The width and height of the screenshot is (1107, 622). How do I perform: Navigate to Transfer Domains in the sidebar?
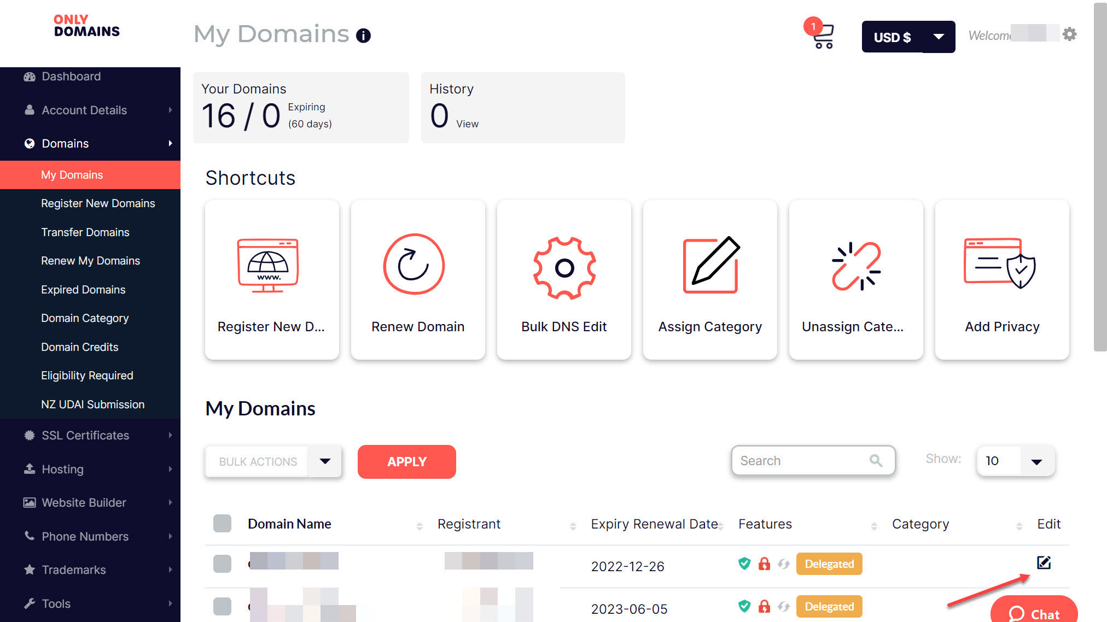[85, 232]
